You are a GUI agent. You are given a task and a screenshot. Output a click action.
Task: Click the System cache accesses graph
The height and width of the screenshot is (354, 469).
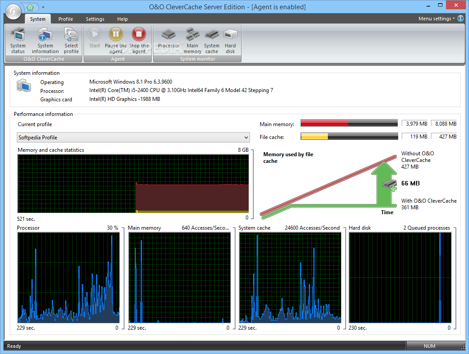290,278
